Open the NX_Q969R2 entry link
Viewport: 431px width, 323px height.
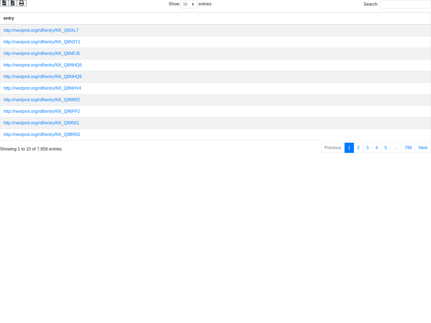pyautogui.click(x=41, y=100)
